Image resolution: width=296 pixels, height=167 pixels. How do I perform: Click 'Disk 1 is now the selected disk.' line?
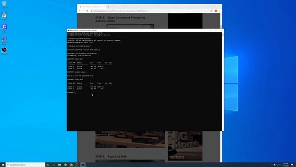click(80, 76)
